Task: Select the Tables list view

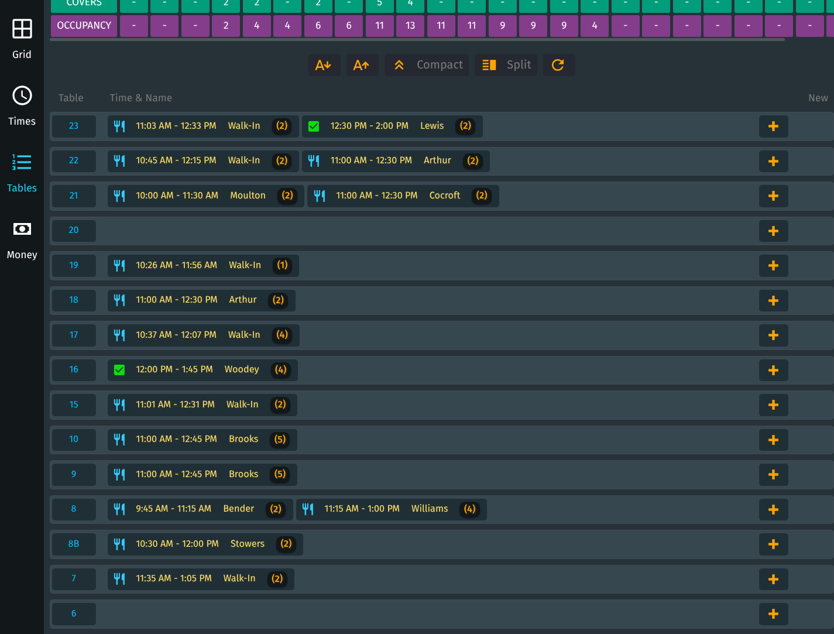Action: pos(22,172)
